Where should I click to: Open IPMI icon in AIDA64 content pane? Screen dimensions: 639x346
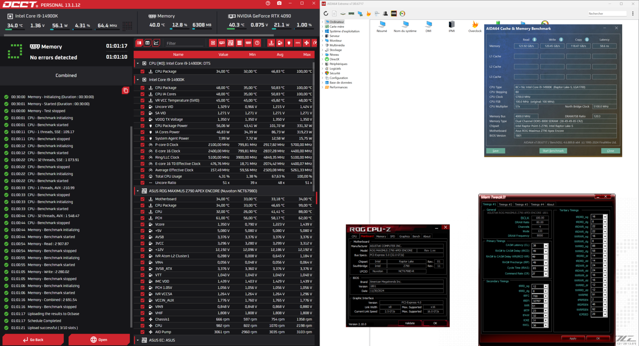(452, 27)
